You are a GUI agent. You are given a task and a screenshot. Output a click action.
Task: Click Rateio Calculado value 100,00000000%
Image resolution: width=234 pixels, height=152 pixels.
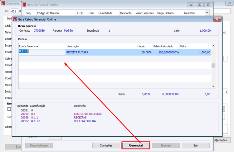point(168,52)
